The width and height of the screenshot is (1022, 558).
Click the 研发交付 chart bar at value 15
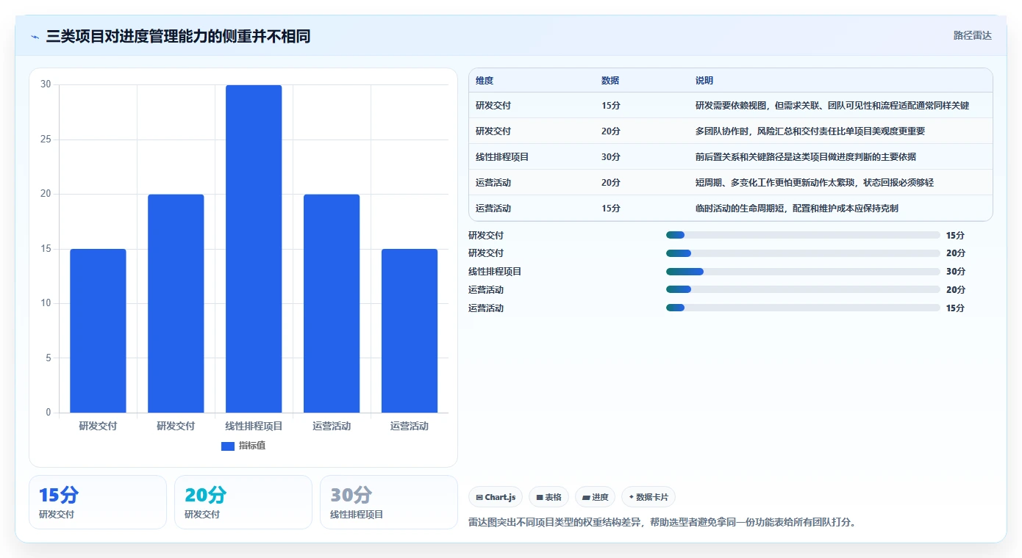tap(98, 330)
